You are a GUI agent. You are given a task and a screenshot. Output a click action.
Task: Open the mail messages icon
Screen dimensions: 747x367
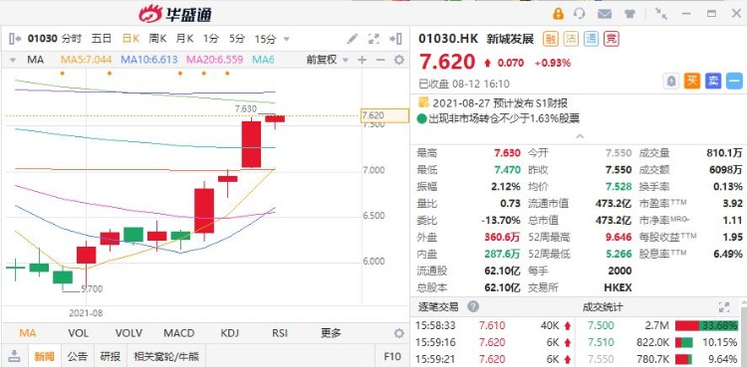click(x=605, y=13)
